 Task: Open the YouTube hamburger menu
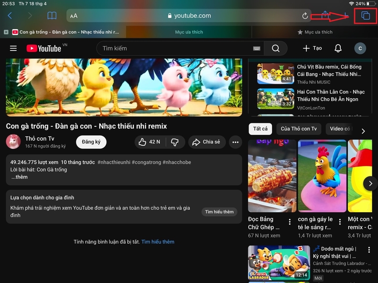[13, 49]
